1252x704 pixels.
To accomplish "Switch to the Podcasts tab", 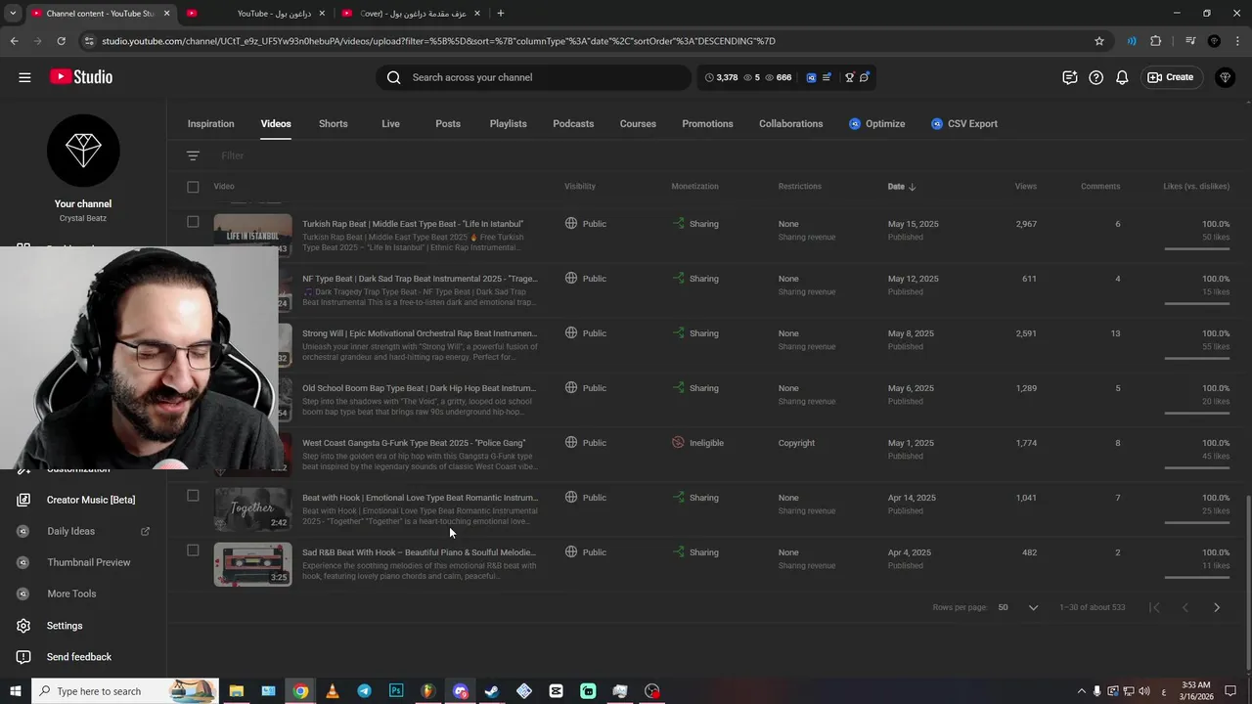I will click(x=573, y=124).
